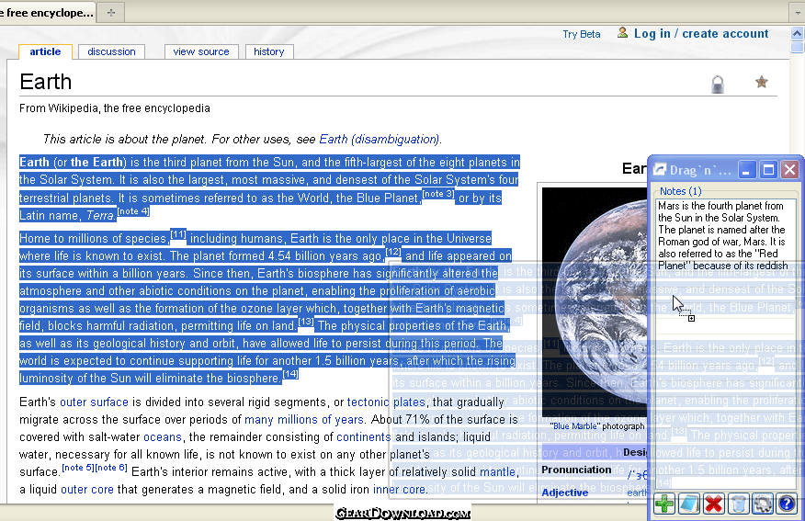Open the view source tab
The width and height of the screenshot is (805, 521).
pos(201,51)
